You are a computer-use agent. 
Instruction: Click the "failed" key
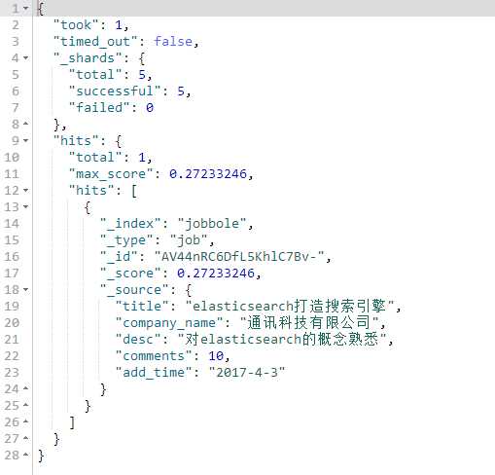(x=99, y=108)
